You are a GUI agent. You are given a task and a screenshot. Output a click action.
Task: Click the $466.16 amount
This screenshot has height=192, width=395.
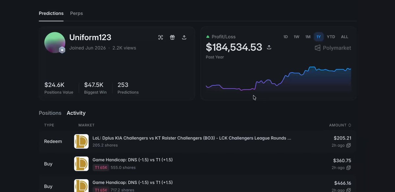(x=343, y=183)
